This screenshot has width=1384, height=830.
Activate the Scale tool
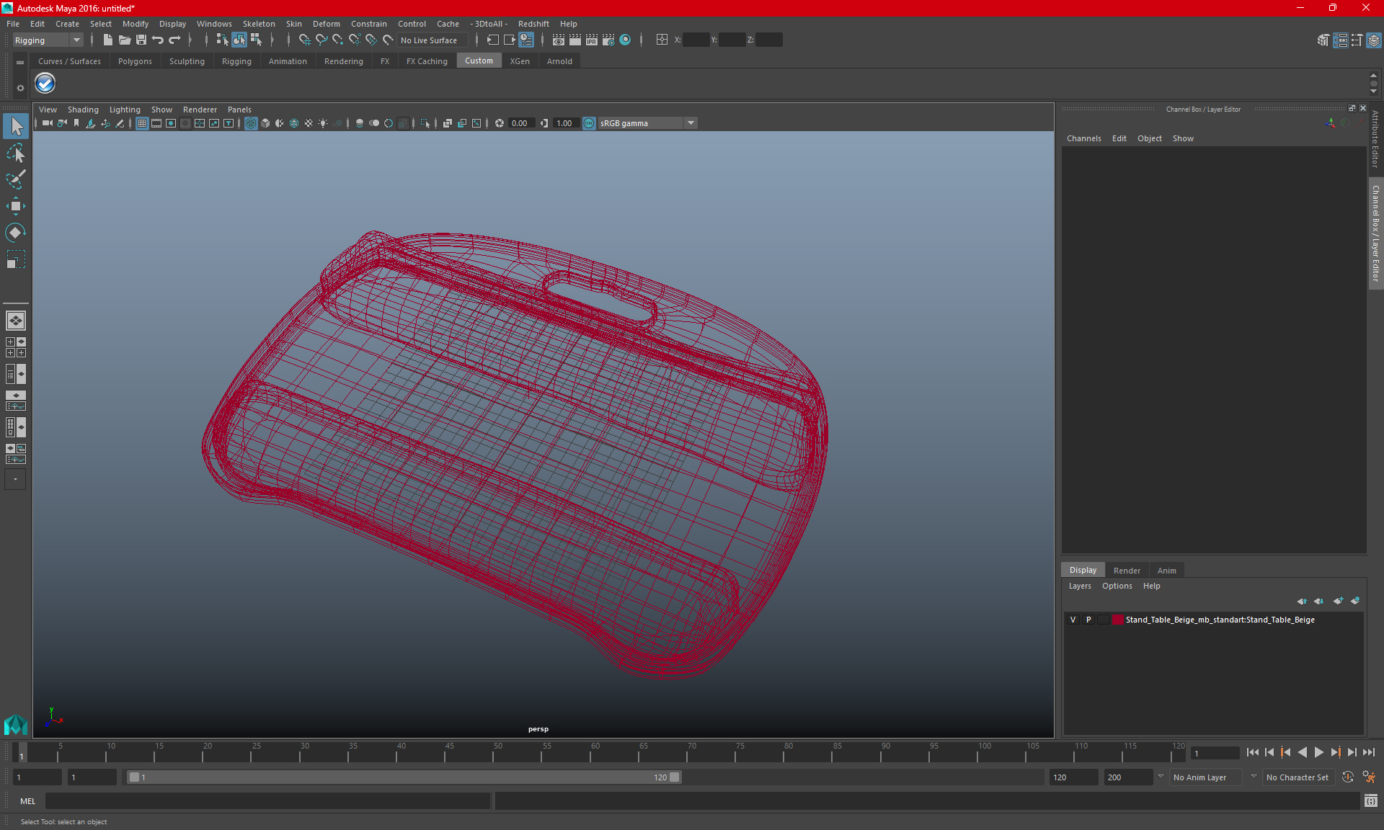coord(16,259)
